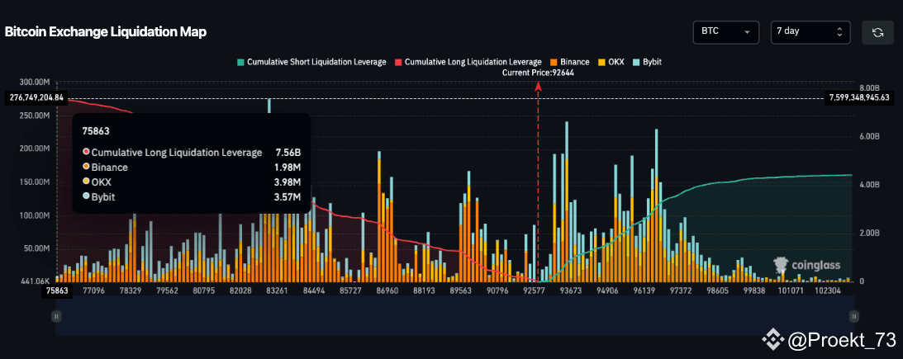The height and width of the screenshot is (359, 903).
Task: Click the 75863 highlighted x-axis label
Action: click(x=57, y=291)
